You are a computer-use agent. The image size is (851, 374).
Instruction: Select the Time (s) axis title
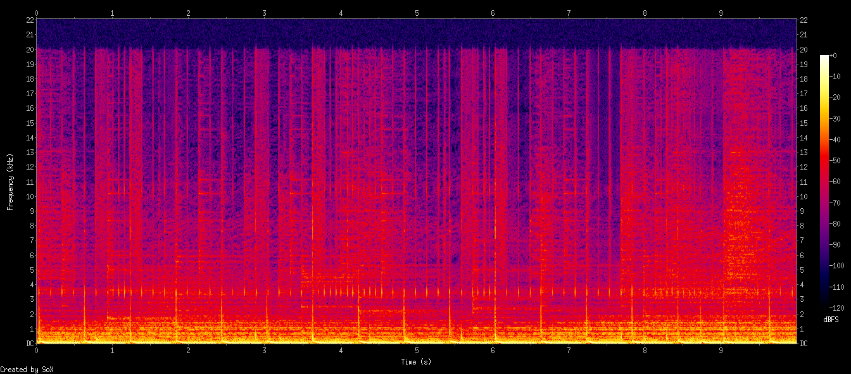coord(416,363)
